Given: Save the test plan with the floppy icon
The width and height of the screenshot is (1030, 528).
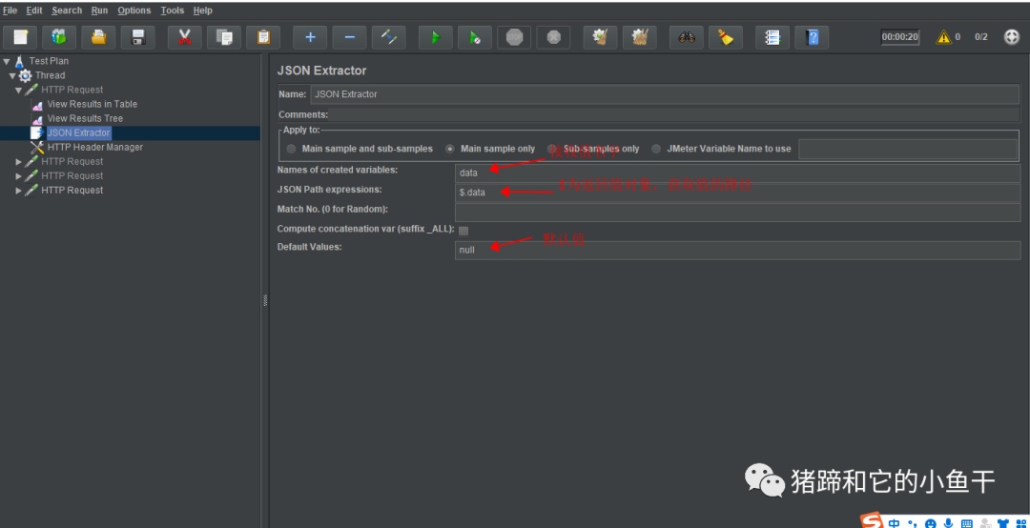Looking at the screenshot, I should click(138, 37).
